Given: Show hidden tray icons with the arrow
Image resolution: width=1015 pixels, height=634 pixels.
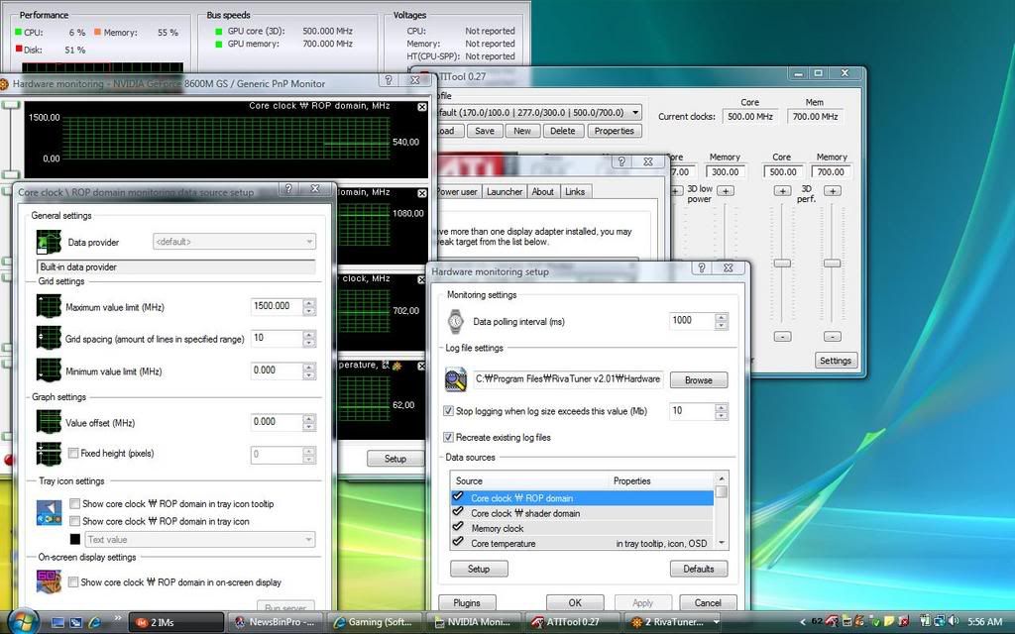Looking at the screenshot, I should pyautogui.click(x=803, y=622).
